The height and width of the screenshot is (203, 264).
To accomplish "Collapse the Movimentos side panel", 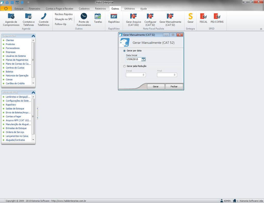I will tap(33, 93).
